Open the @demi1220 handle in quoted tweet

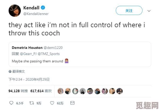(x=53, y=48)
